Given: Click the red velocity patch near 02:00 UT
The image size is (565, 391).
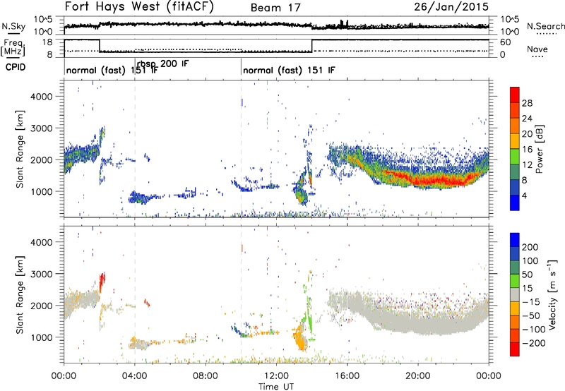Looking at the screenshot, I should tap(102, 282).
